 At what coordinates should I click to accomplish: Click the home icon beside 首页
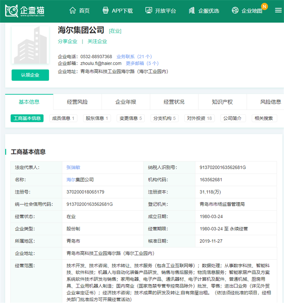coord(73,11)
